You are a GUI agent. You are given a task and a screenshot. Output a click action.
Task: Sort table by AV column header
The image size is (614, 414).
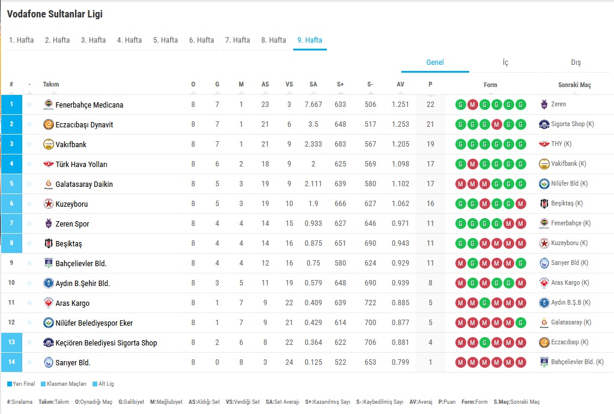tap(400, 84)
